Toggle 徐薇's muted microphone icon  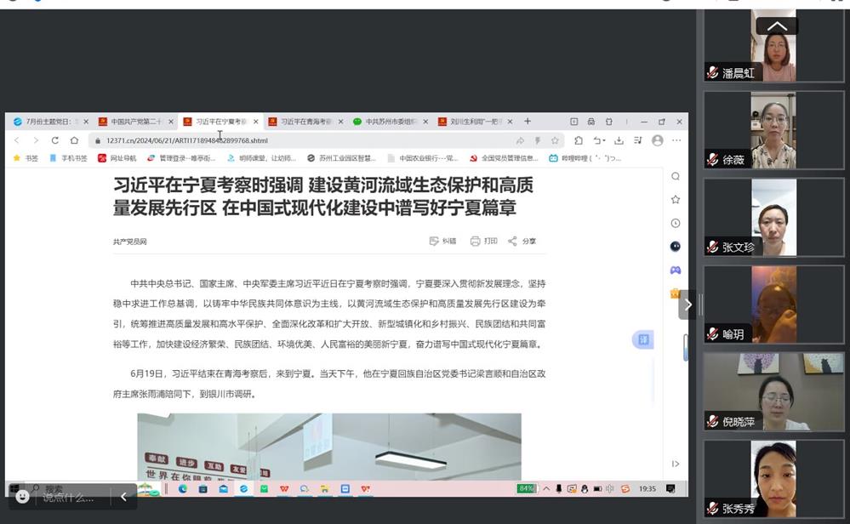pos(712,159)
